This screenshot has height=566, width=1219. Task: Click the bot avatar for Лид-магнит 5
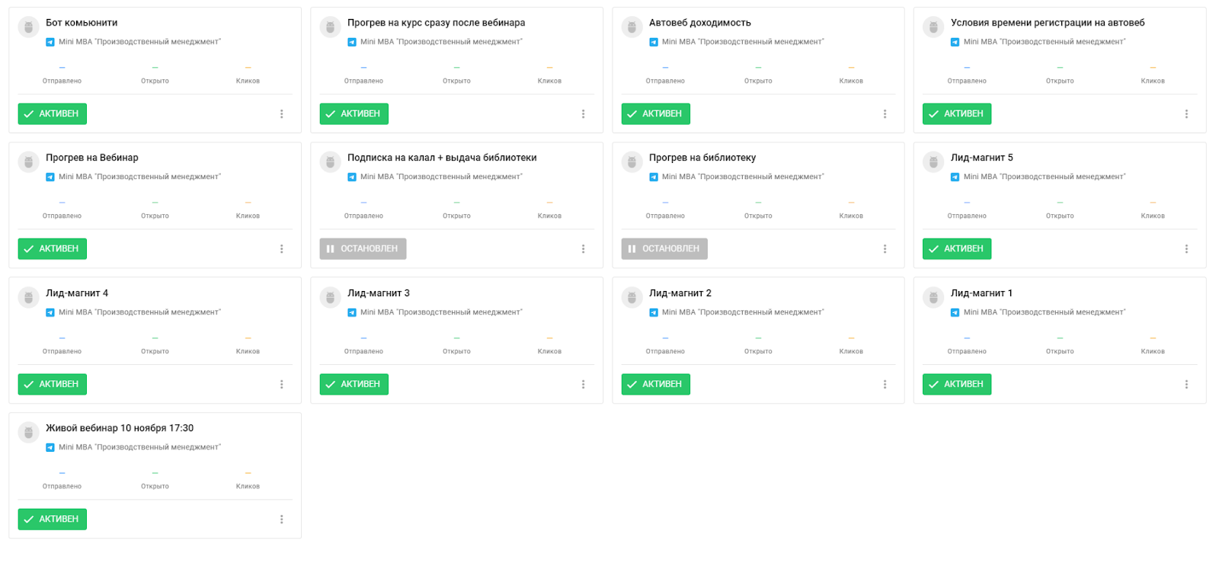pos(933,161)
